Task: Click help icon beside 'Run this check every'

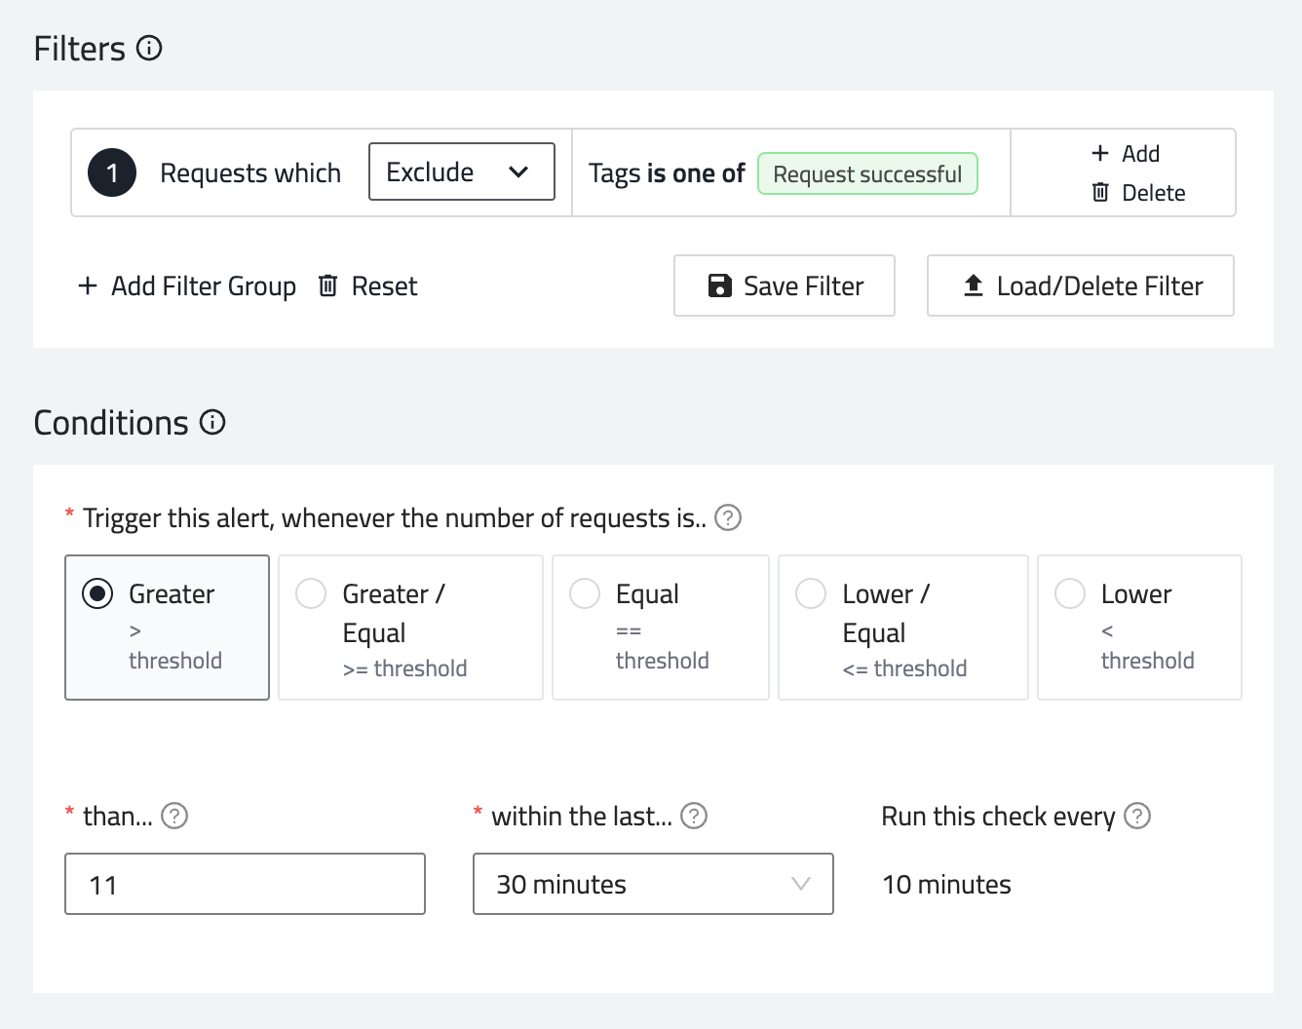Action: point(1137,816)
